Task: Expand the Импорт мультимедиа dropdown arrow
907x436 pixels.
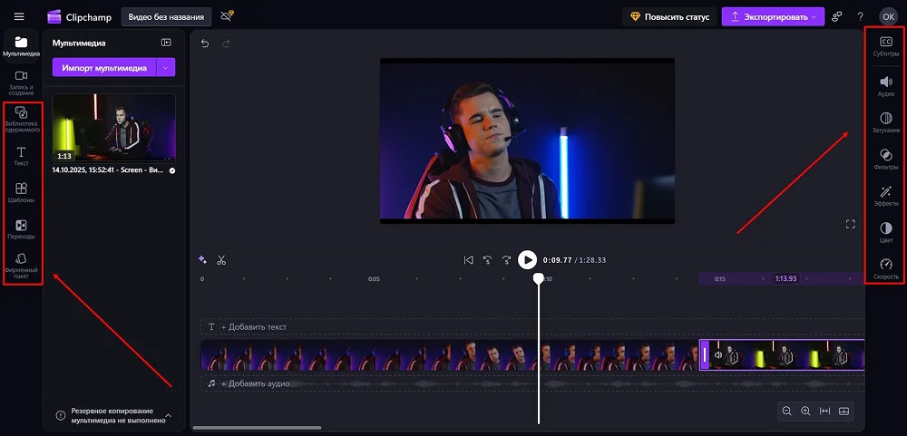Action: (x=165, y=68)
